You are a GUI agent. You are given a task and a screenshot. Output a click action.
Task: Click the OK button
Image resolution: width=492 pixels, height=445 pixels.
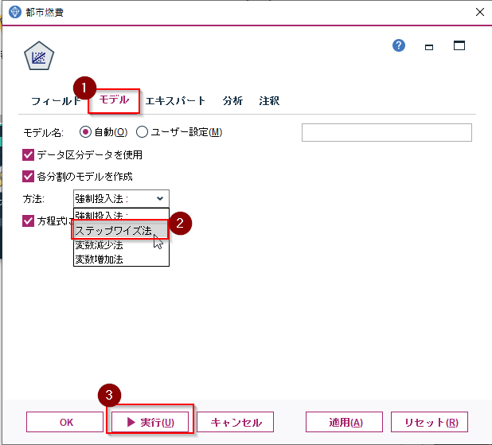pos(65,422)
